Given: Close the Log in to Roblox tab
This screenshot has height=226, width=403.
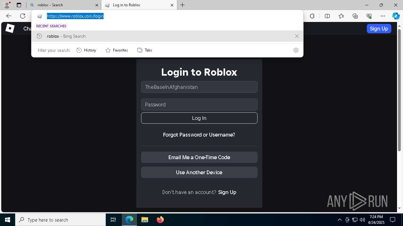Looking at the screenshot, I should coord(172,5).
